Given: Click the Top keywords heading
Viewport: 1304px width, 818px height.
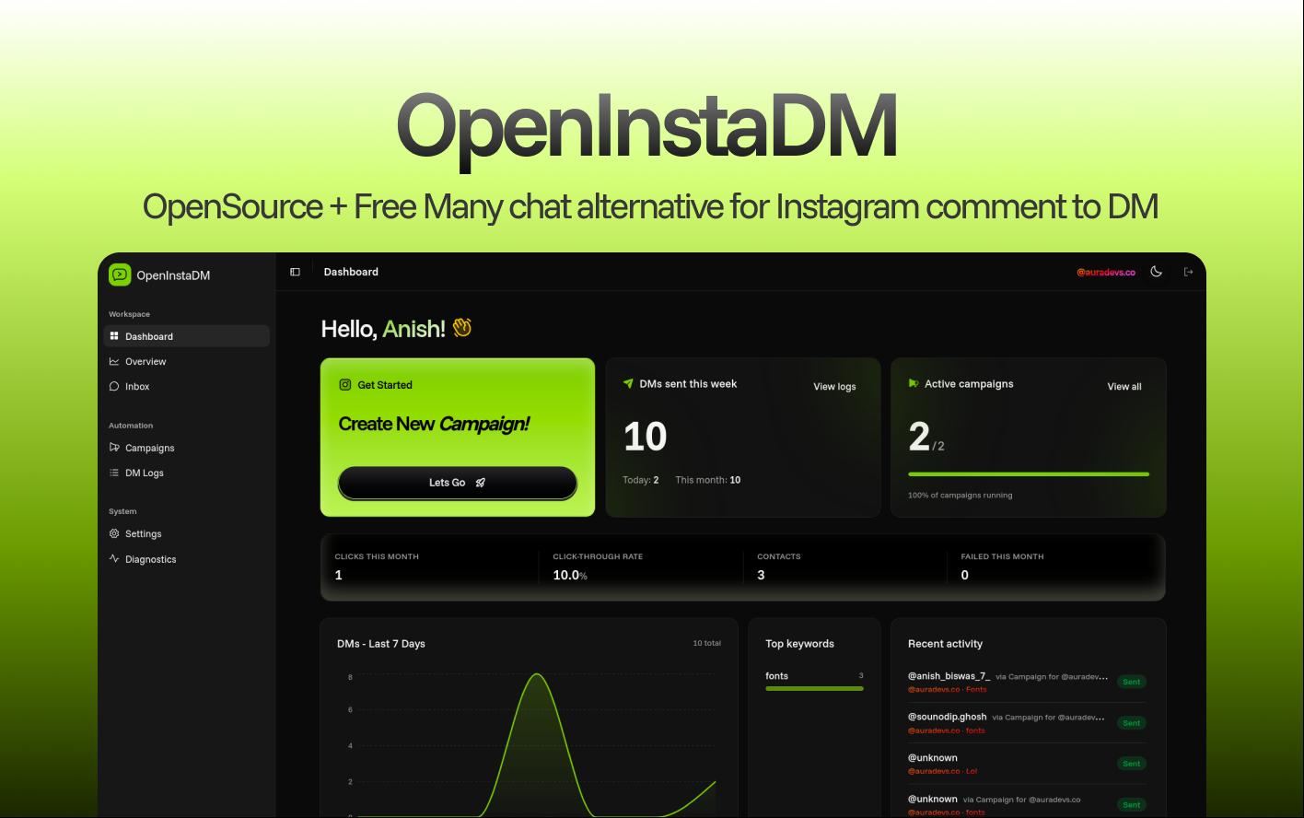Looking at the screenshot, I should tap(799, 644).
